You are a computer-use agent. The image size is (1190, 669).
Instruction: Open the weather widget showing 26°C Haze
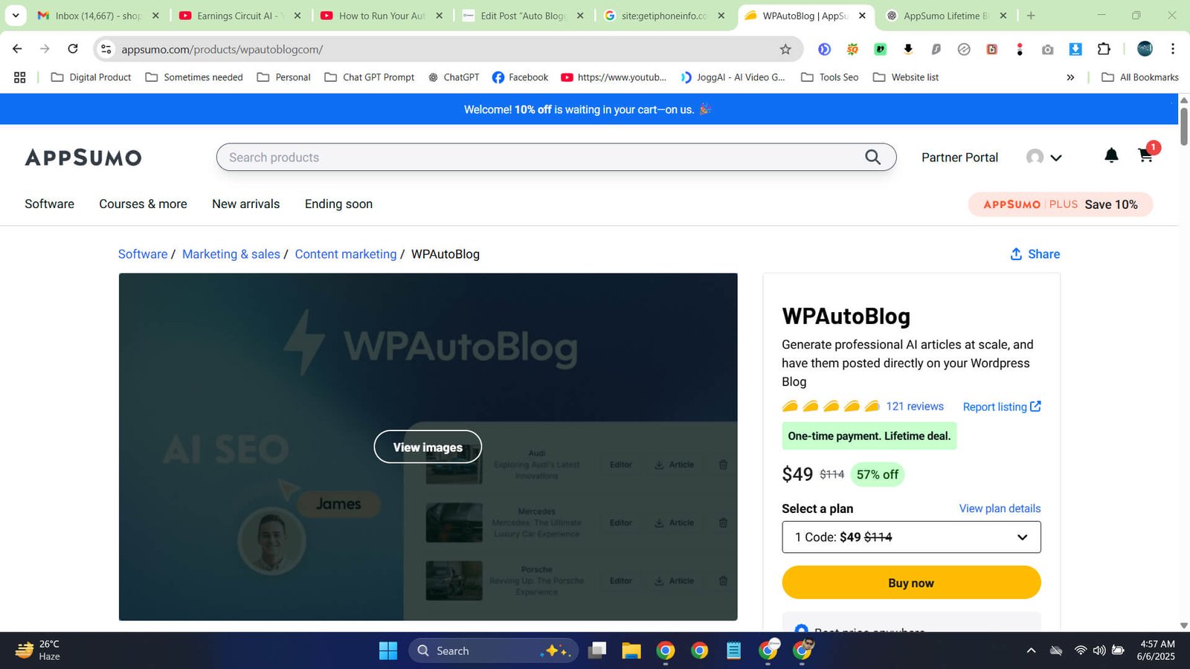point(38,650)
